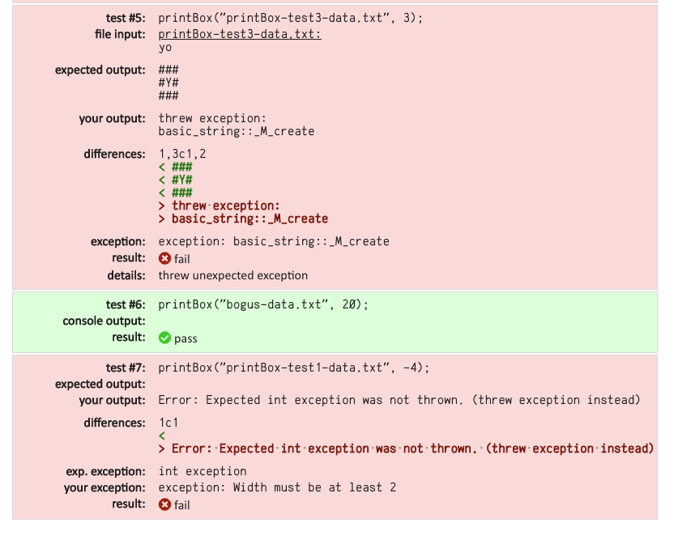
Task: Click the green diff line '< #Y#'
Action: [176, 181]
